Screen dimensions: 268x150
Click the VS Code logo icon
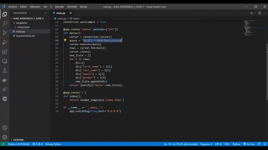tap(4, 7)
